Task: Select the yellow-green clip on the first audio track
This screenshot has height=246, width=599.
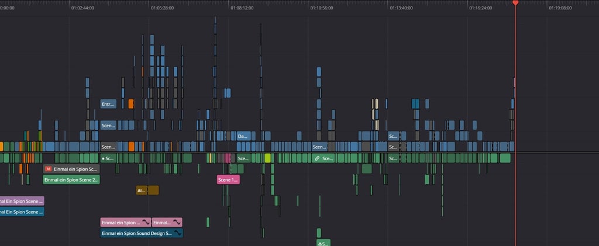Action: pyautogui.click(x=268, y=158)
